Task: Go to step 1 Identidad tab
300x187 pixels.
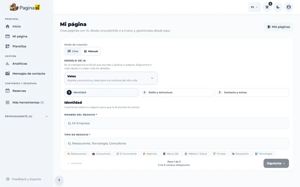Action: pyautogui.click(x=101, y=92)
